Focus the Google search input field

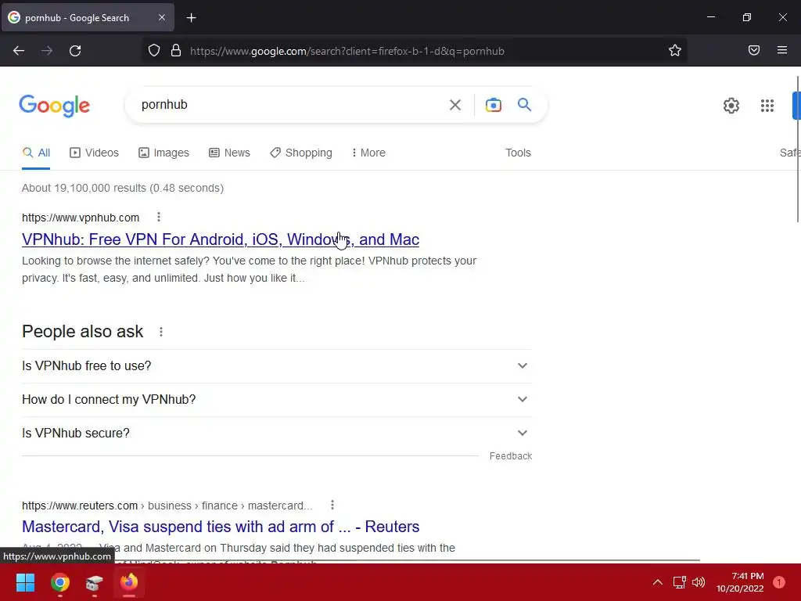(291, 105)
